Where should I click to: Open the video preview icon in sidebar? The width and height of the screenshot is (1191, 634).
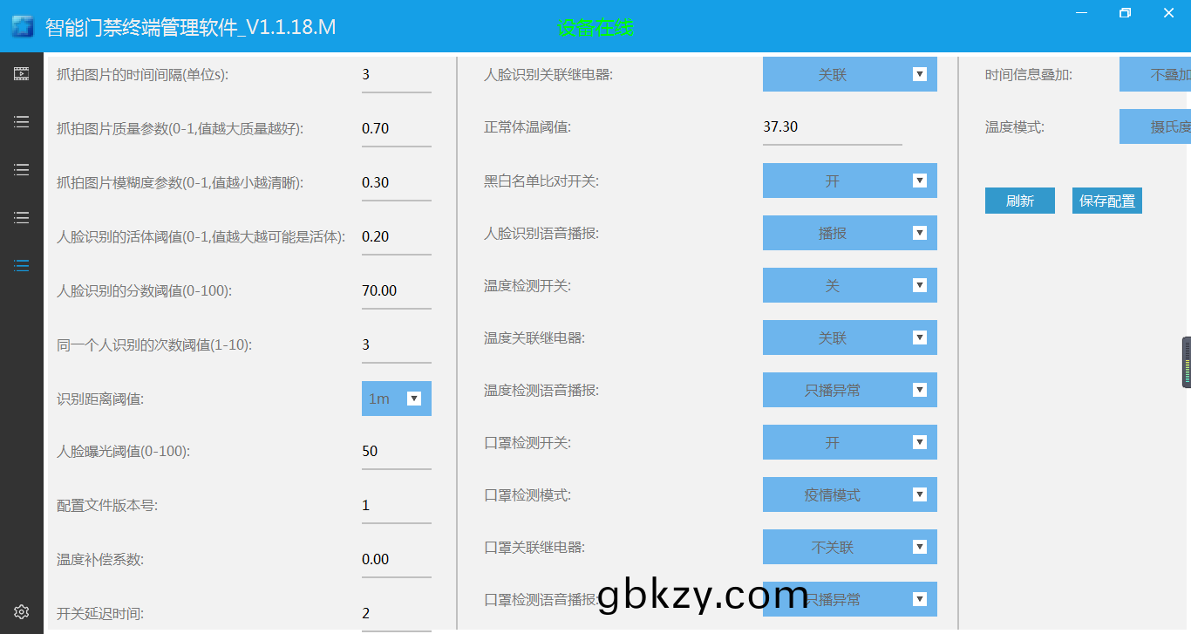[22, 74]
